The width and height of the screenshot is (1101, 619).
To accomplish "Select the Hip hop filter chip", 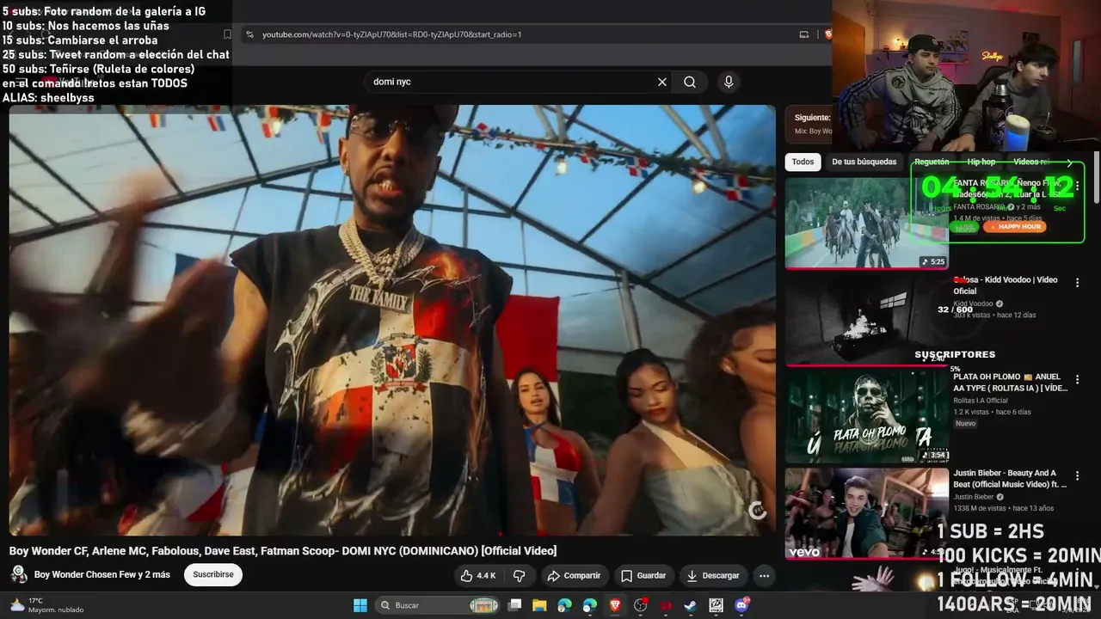I will [x=981, y=162].
